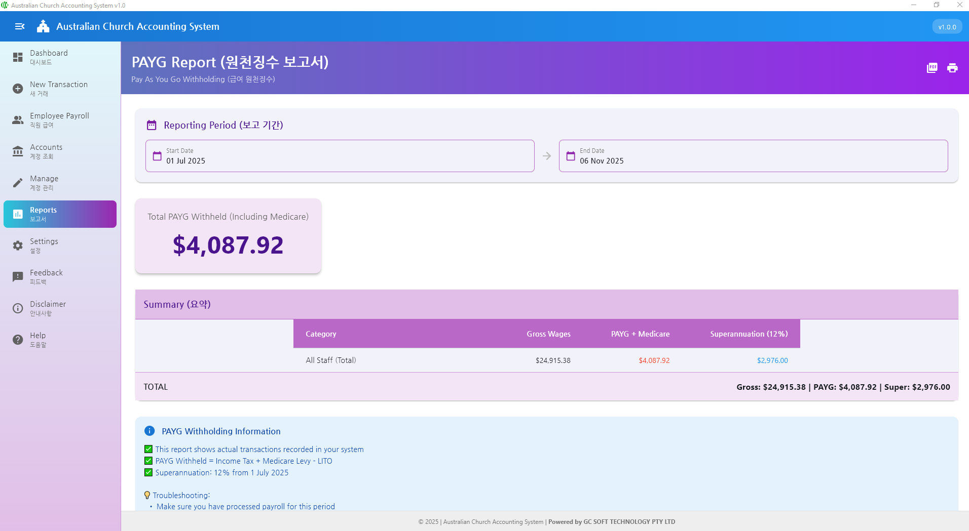The image size is (969, 531).
Task: Open the Help question mark icon
Action: click(x=18, y=340)
